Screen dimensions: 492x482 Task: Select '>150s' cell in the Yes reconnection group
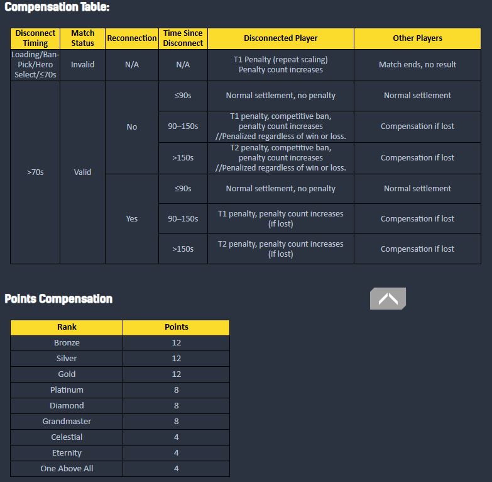coord(183,249)
